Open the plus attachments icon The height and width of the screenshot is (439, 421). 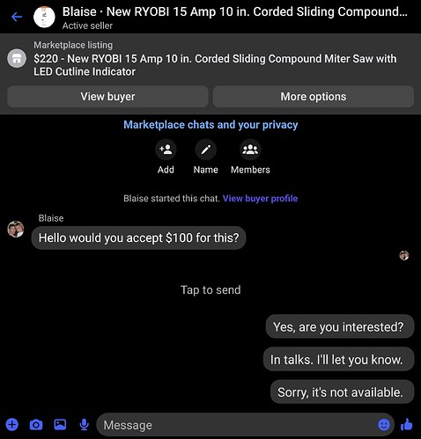click(12, 425)
